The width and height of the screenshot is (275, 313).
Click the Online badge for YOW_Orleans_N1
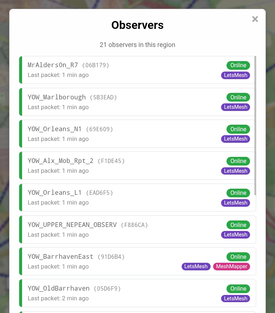click(238, 129)
